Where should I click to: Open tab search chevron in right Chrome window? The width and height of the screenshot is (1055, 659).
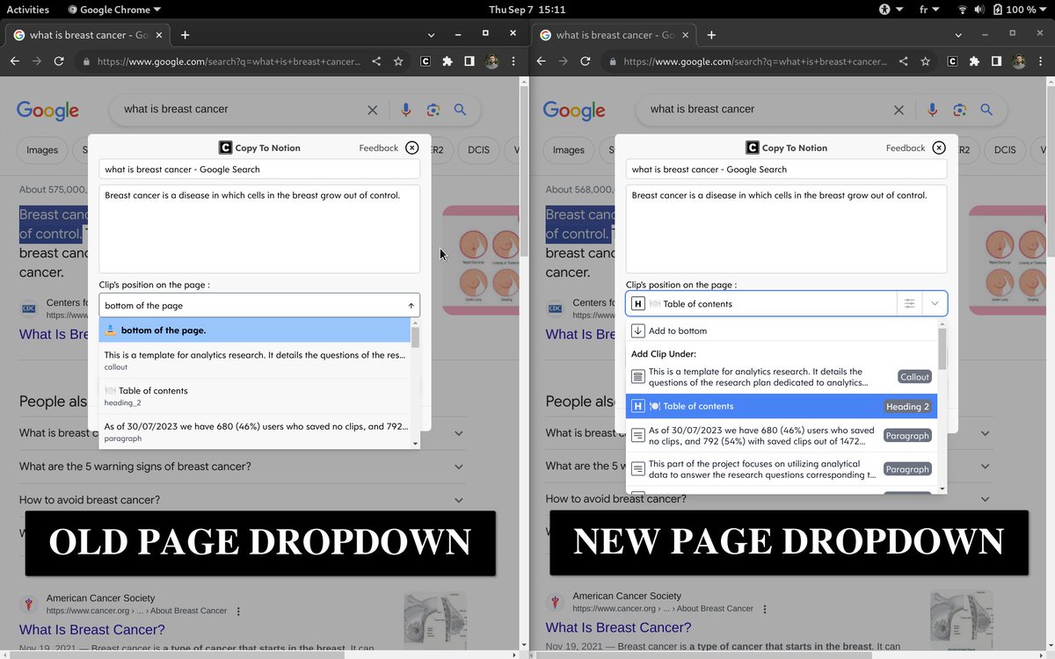(957, 35)
